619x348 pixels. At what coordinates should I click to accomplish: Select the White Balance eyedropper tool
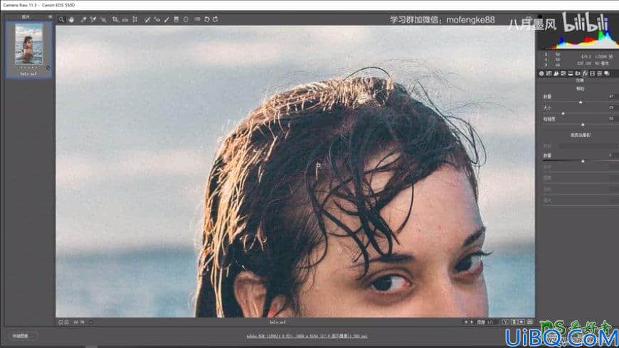84,19
